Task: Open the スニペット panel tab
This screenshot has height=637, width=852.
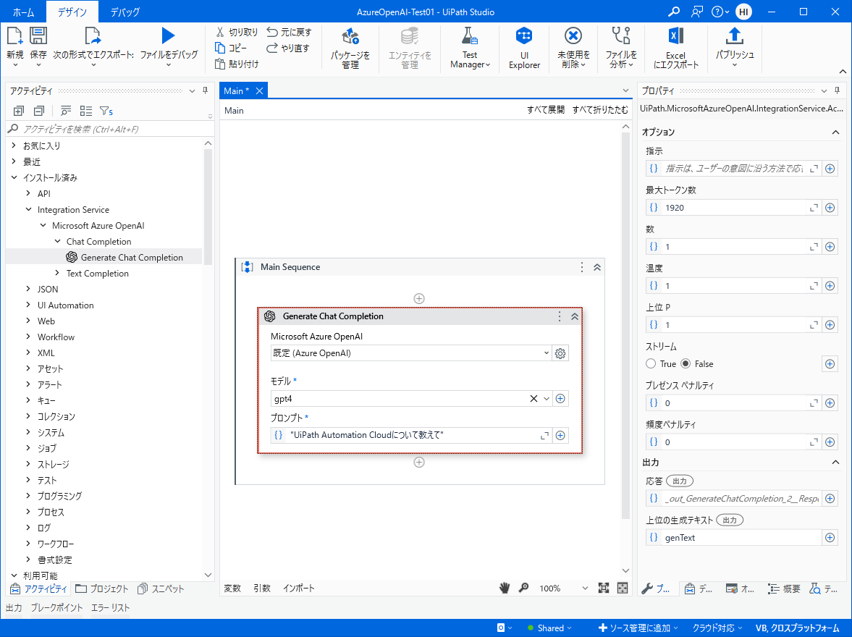Action: tap(161, 589)
